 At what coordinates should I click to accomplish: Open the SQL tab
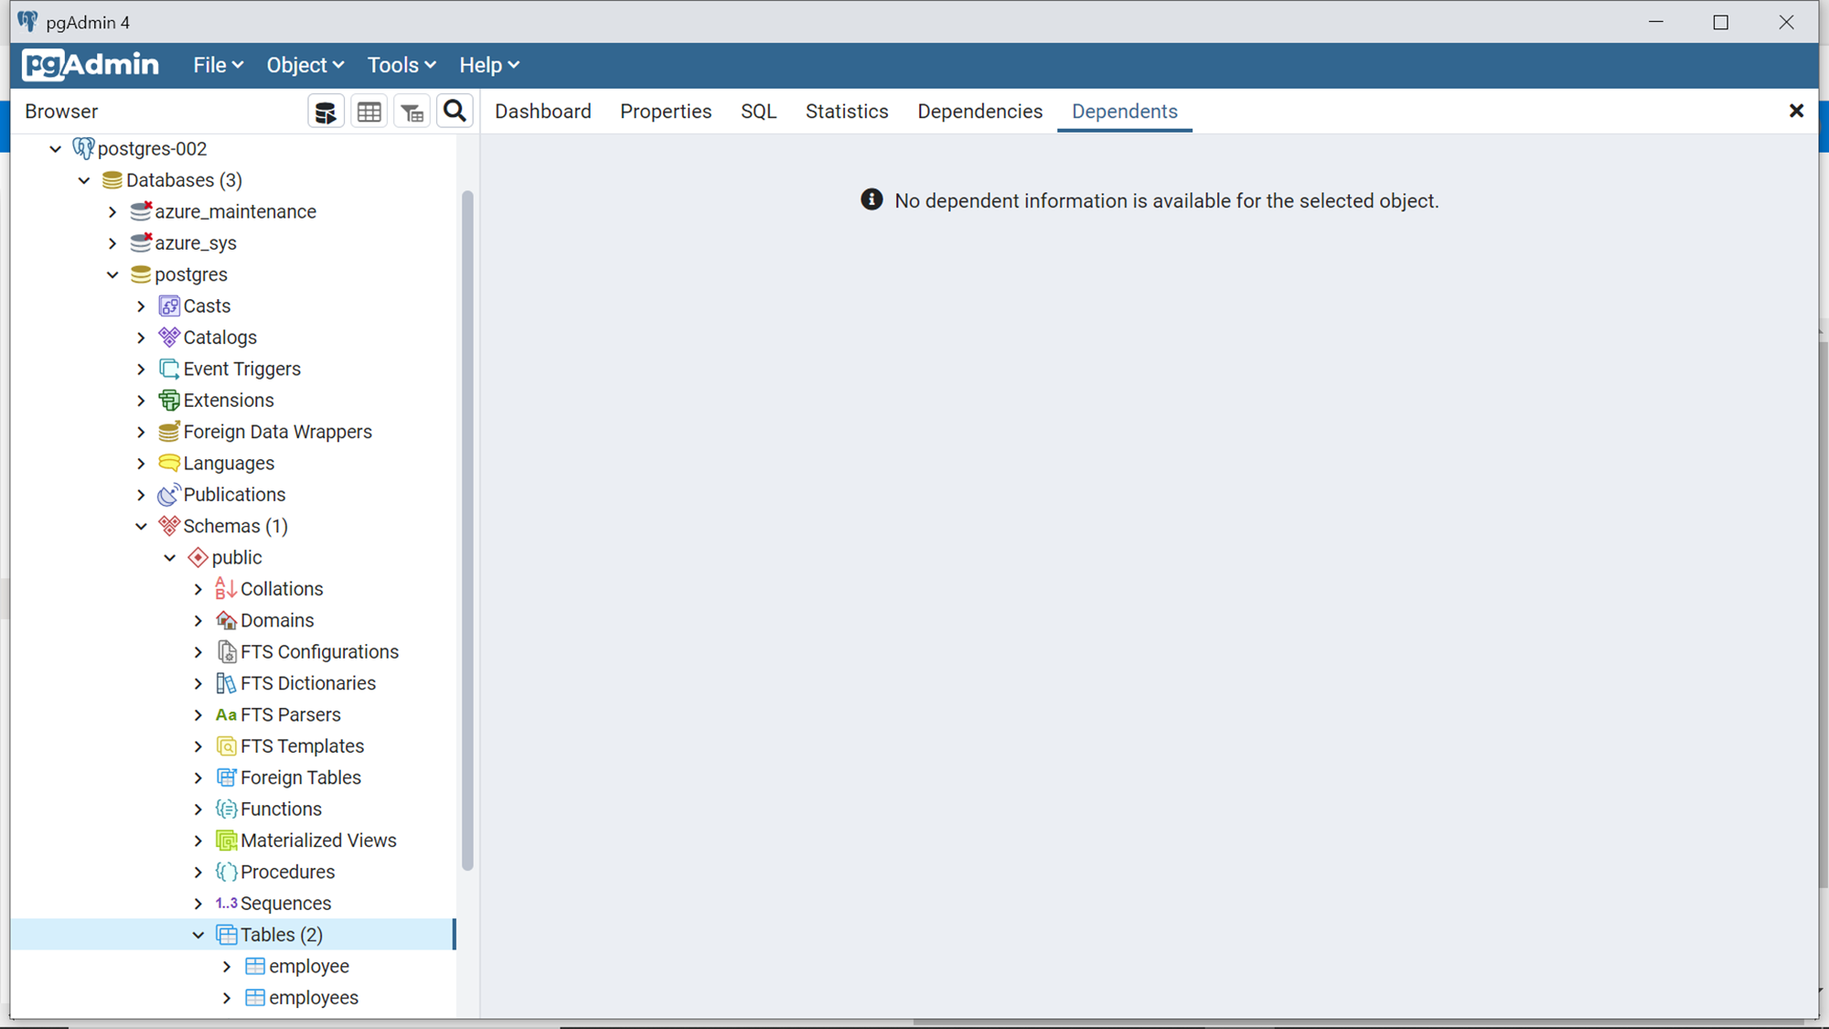757,112
